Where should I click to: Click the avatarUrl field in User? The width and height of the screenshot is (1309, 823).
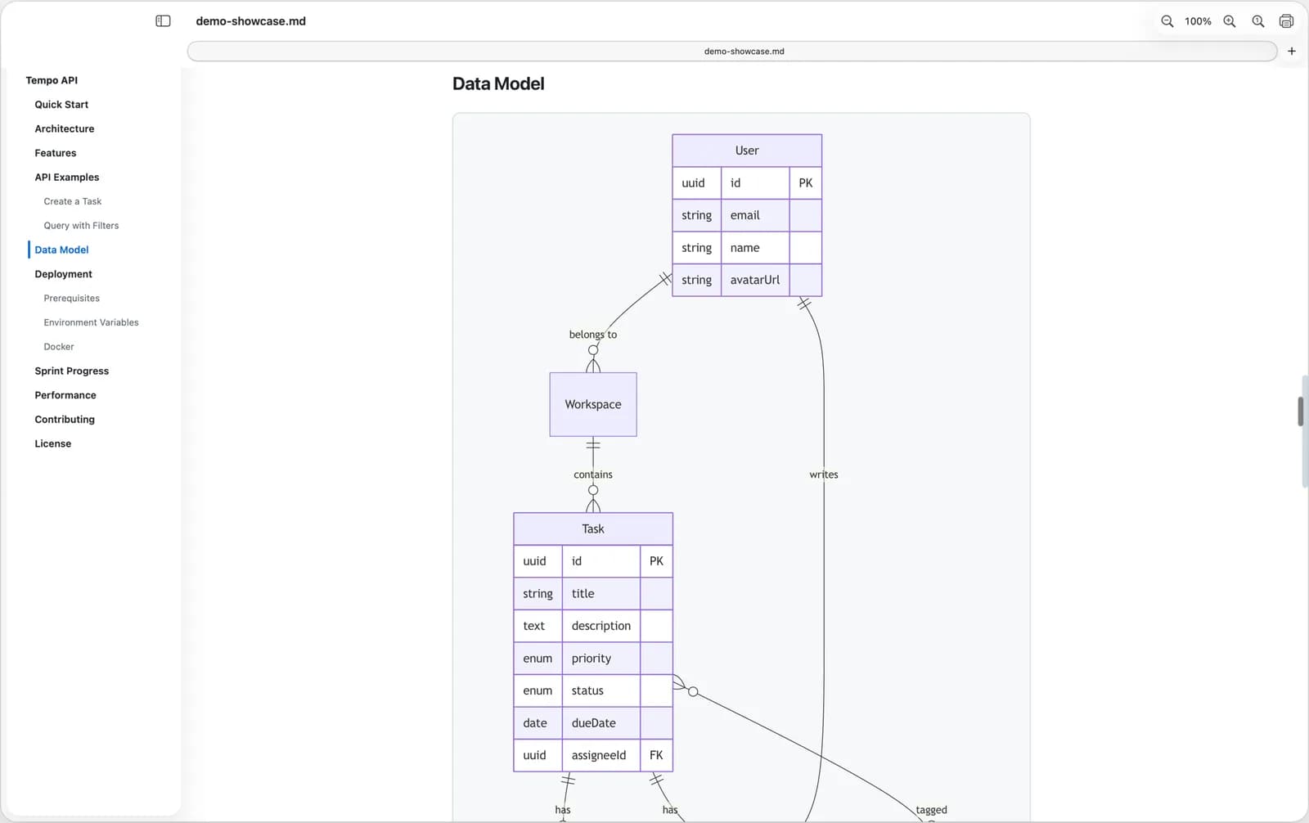[x=754, y=280]
